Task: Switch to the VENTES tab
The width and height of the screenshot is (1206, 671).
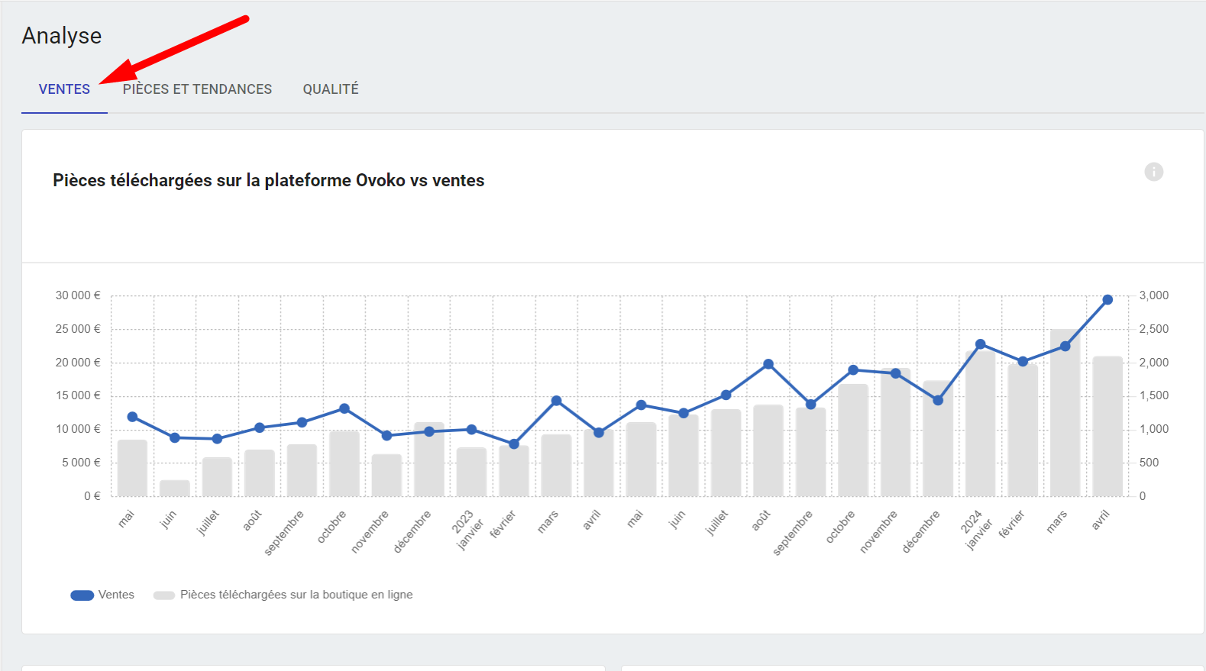Action: tap(64, 89)
